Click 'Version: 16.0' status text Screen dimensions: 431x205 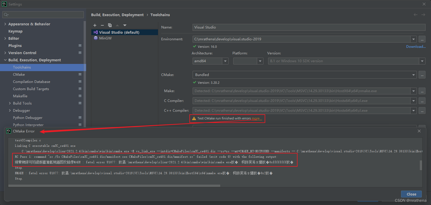point(207,47)
